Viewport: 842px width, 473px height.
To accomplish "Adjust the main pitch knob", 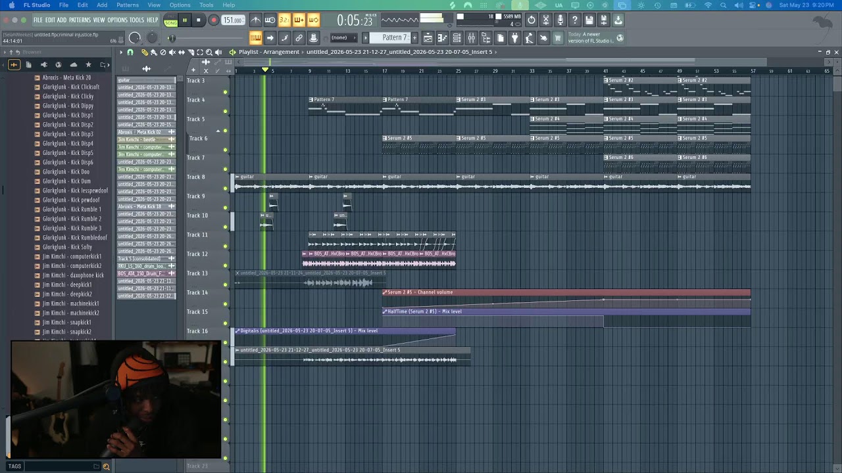I will tap(152, 38).
